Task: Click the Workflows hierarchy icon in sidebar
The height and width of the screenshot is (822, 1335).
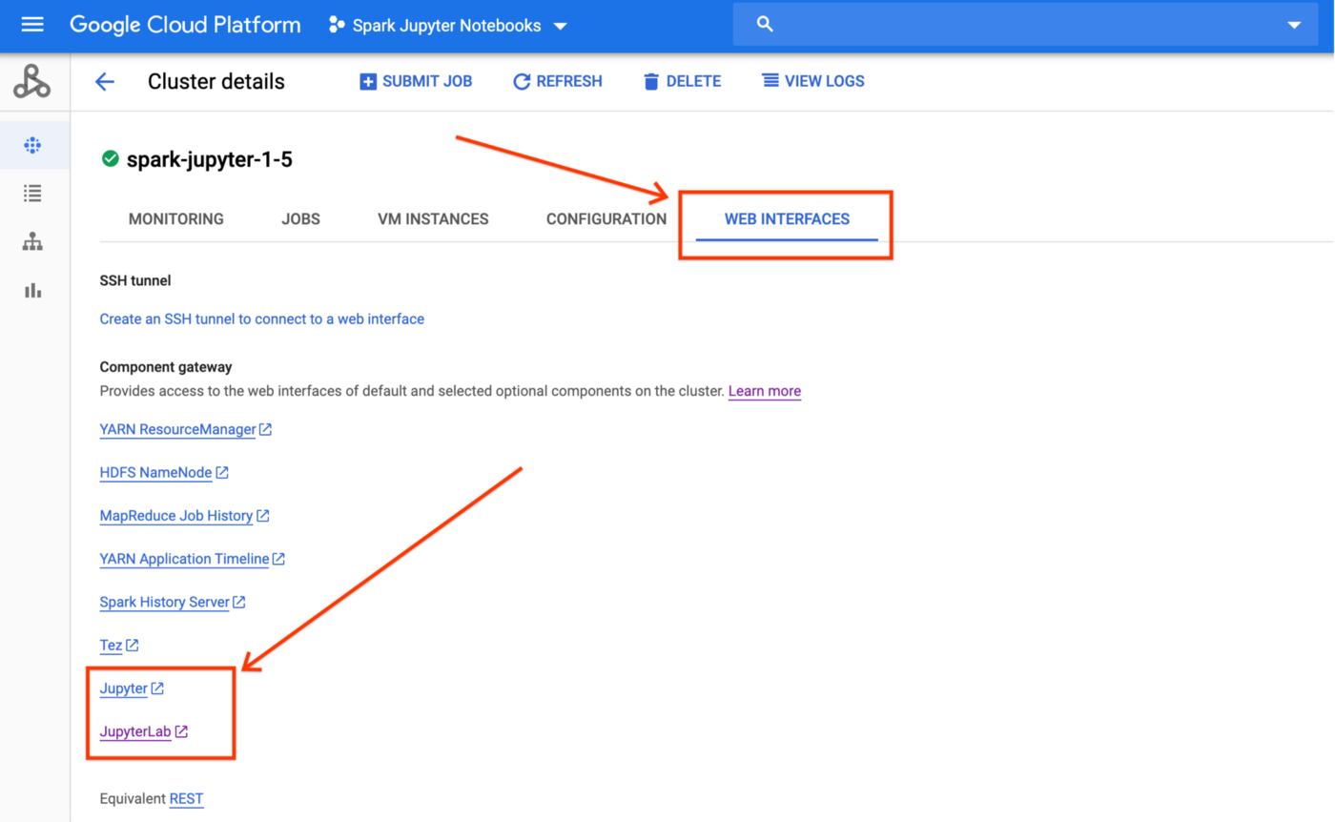Action: pos(32,242)
